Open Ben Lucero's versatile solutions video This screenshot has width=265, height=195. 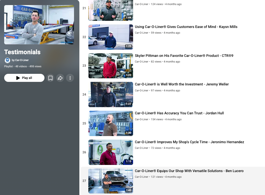(x=189, y=171)
